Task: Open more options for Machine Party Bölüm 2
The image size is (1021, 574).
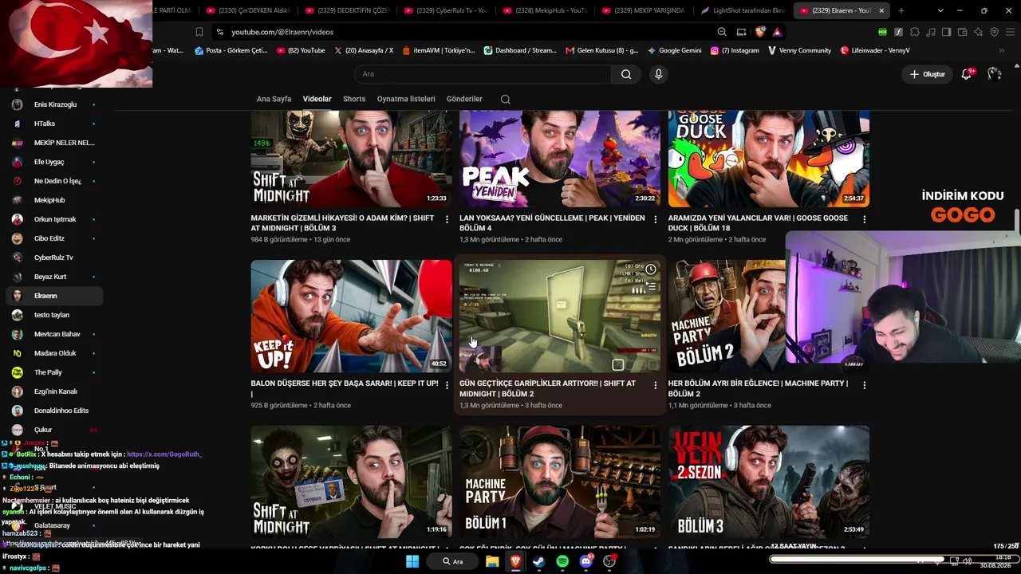Action: click(x=864, y=385)
